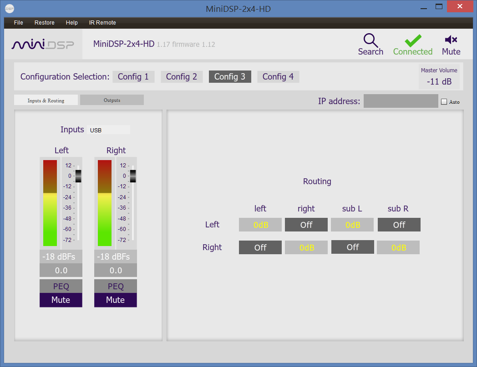Select Config 4
477x367 pixels.
click(278, 76)
